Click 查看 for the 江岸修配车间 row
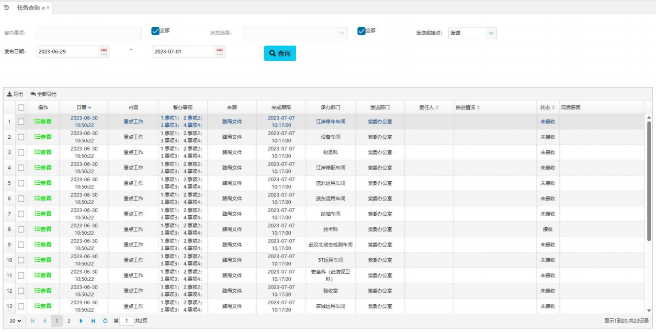The image size is (656, 332). pos(43,168)
